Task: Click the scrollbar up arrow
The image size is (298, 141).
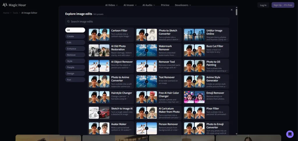Action: [x=236, y=7]
